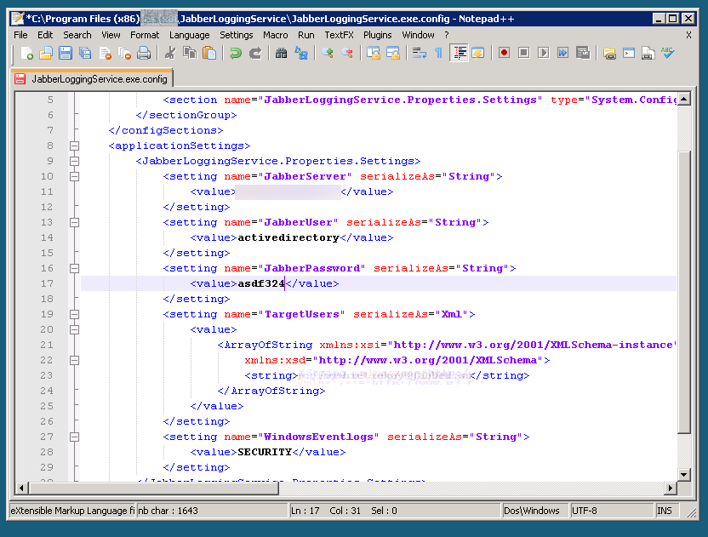Click Run Macro Multiple Times icon
This screenshot has height=537, width=708.
563,54
